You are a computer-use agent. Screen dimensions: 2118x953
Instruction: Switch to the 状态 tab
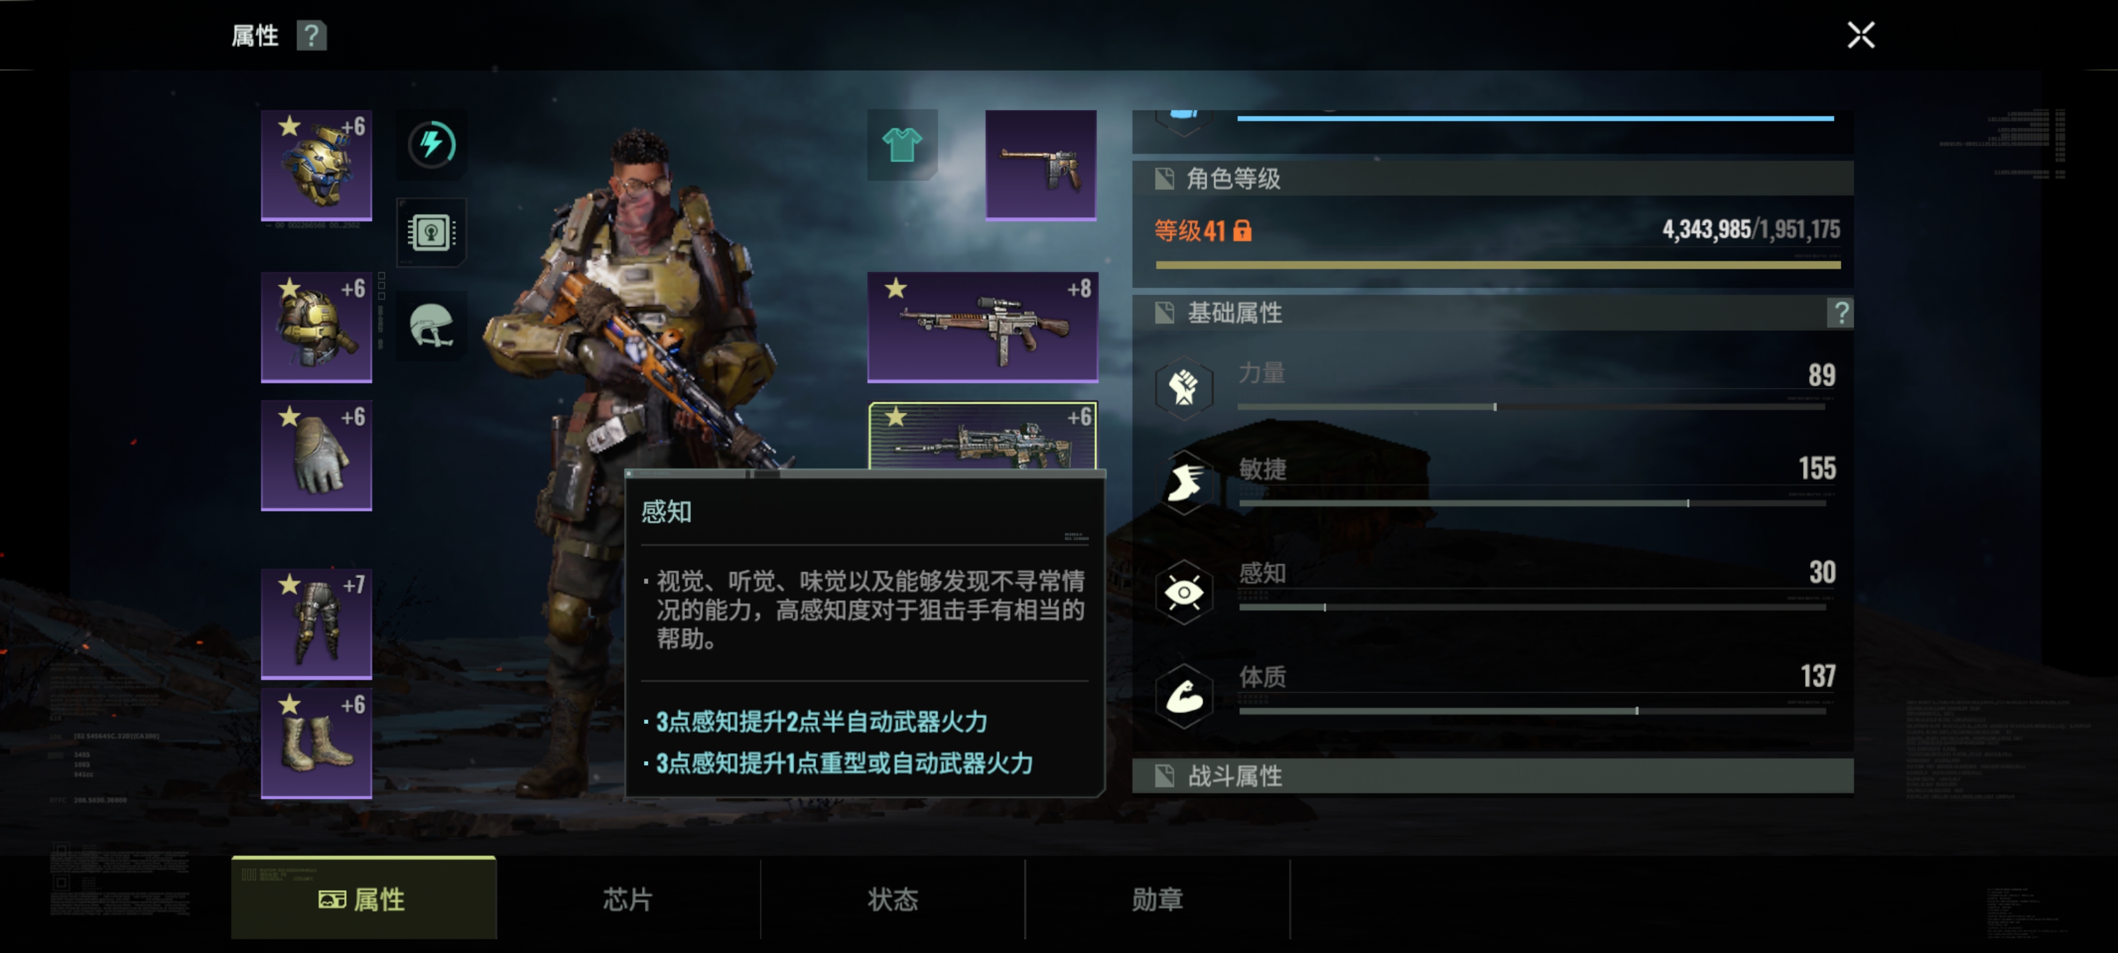point(893,899)
